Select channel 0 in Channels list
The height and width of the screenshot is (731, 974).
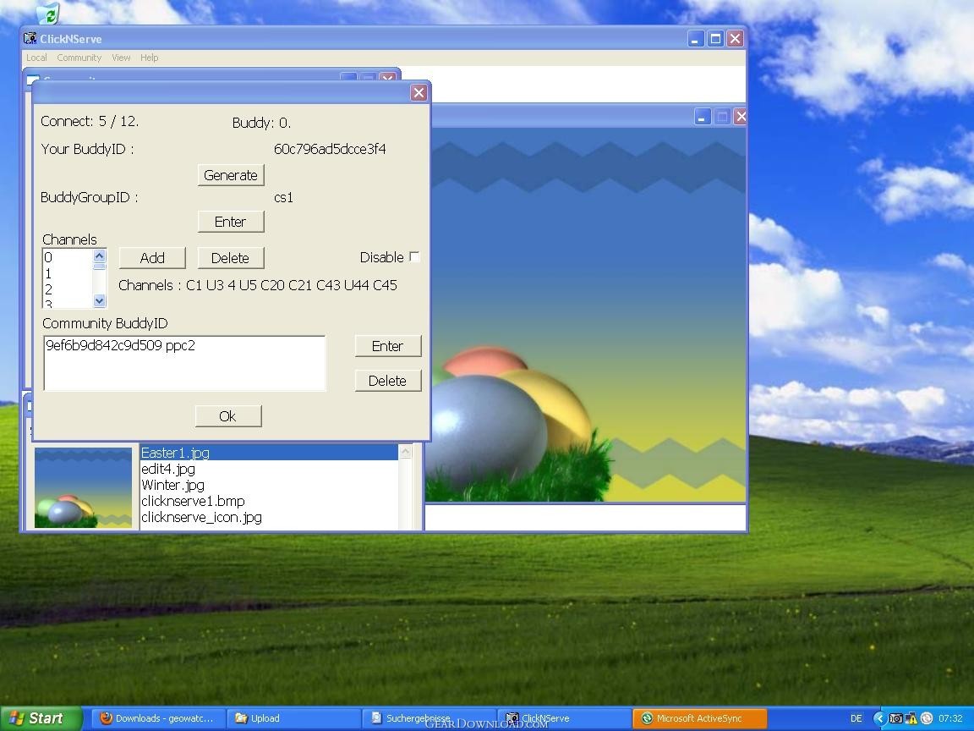point(67,257)
